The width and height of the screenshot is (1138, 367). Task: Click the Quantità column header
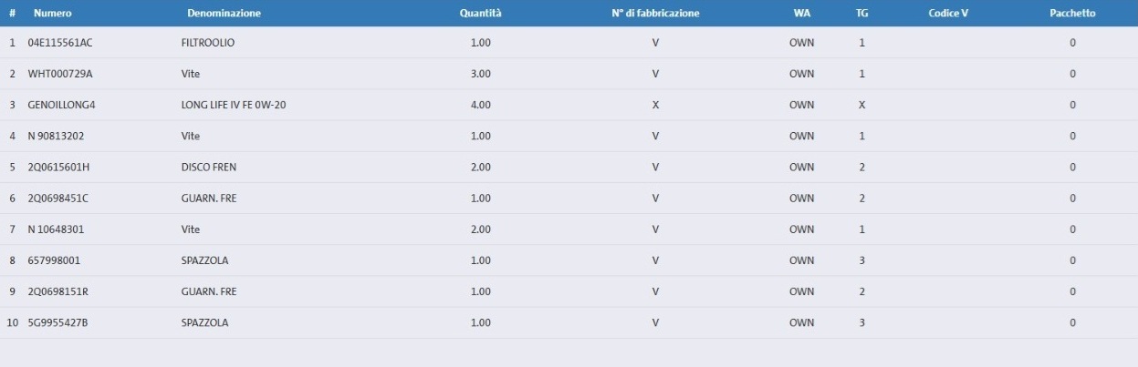[480, 14]
